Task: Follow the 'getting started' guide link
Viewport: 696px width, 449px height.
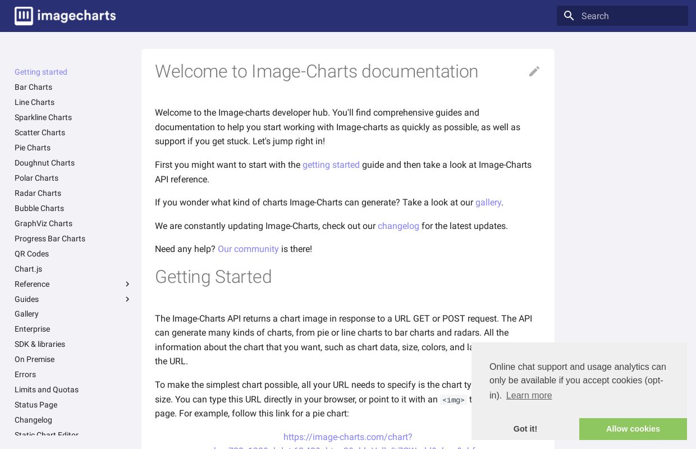Action: click(x=331, y=165)
